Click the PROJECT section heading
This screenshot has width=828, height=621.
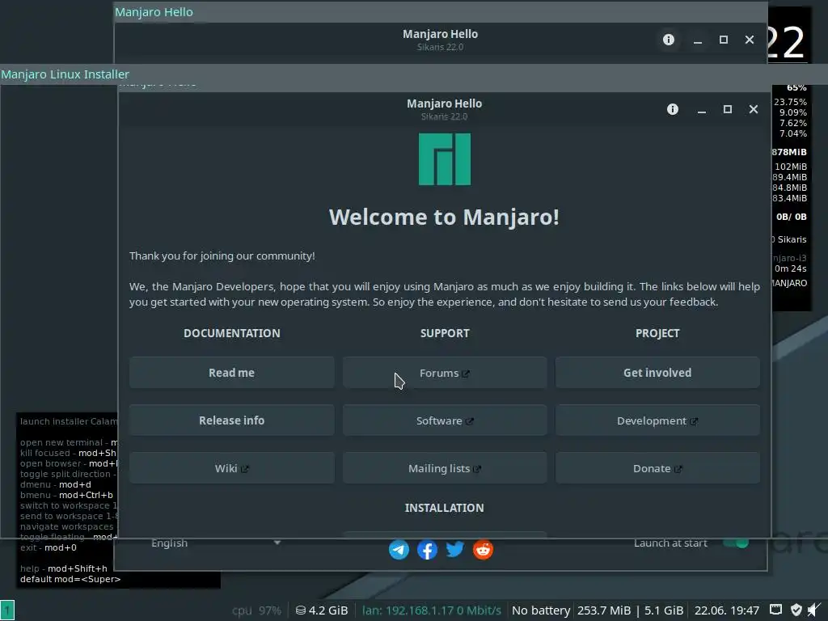(x=657, y=333)
